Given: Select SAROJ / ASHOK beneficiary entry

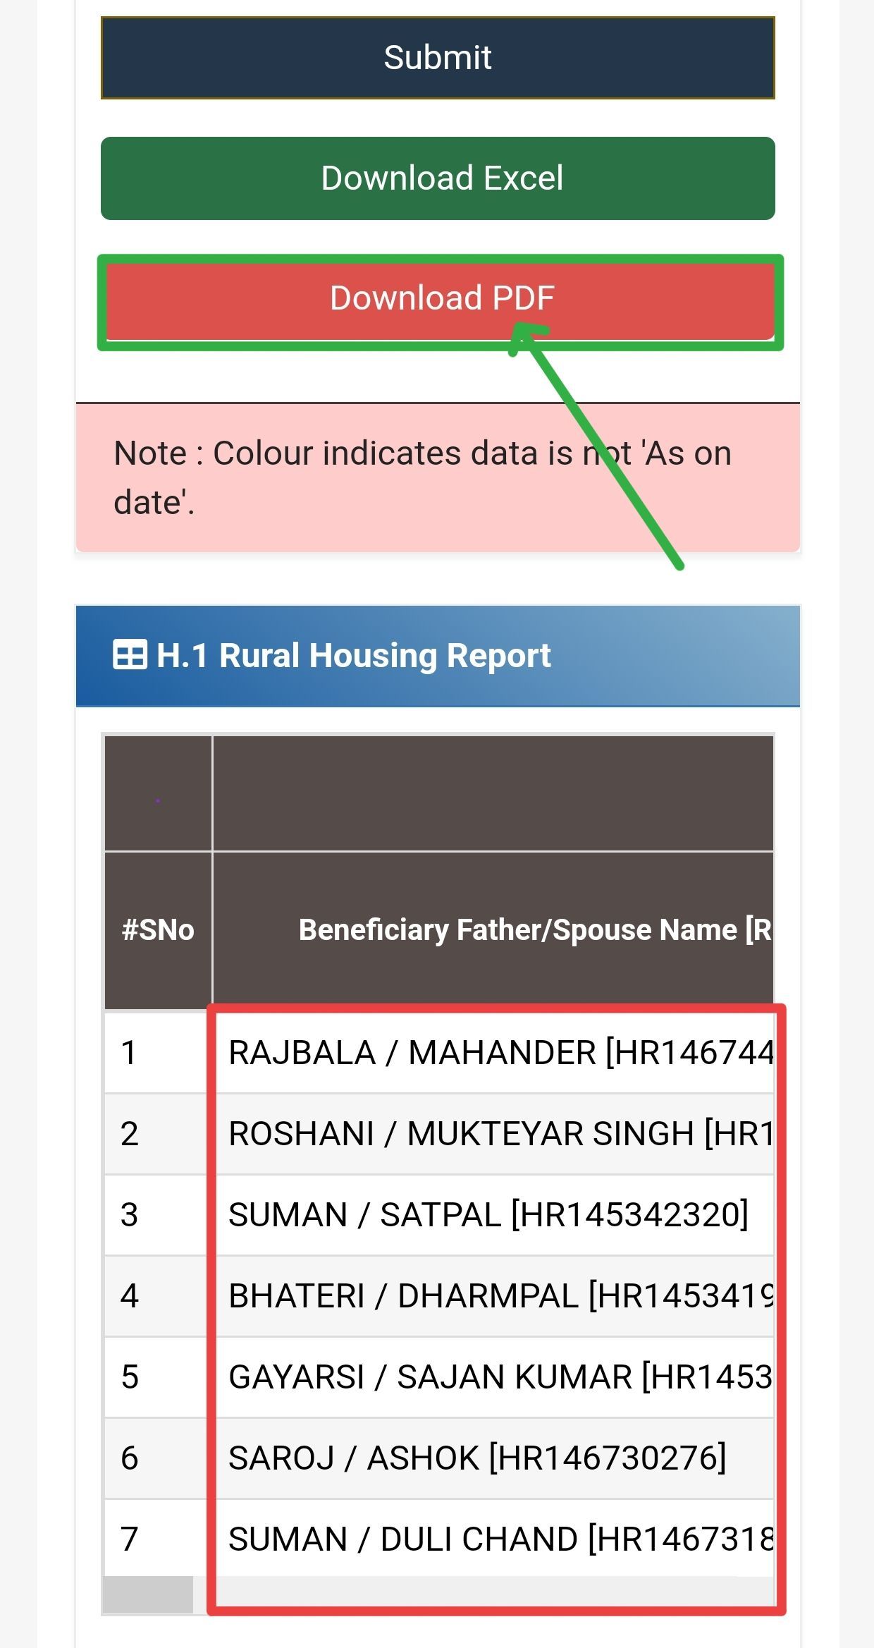Looking at the screenshot, I should [x=477, y=1458].
